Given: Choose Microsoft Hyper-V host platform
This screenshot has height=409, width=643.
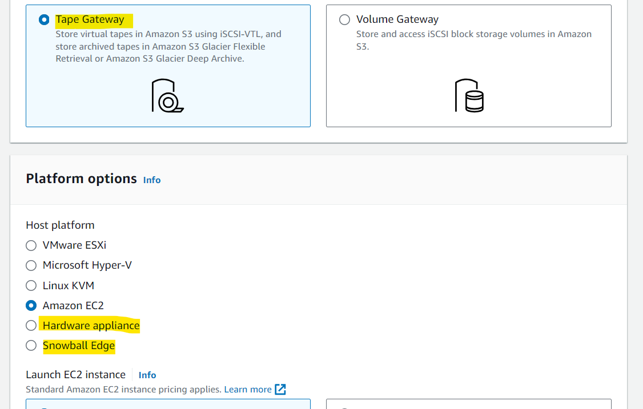Looking at the screenshot, I should point(31,266).
